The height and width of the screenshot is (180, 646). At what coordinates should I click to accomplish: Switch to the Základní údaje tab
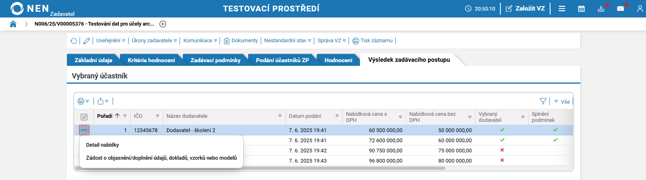tap(93, 60)
